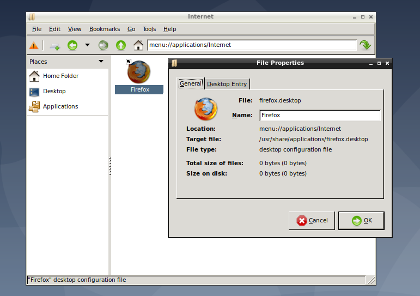
Task: Open Applications in the Places sidebar
Action: click(x=60, y=106)
